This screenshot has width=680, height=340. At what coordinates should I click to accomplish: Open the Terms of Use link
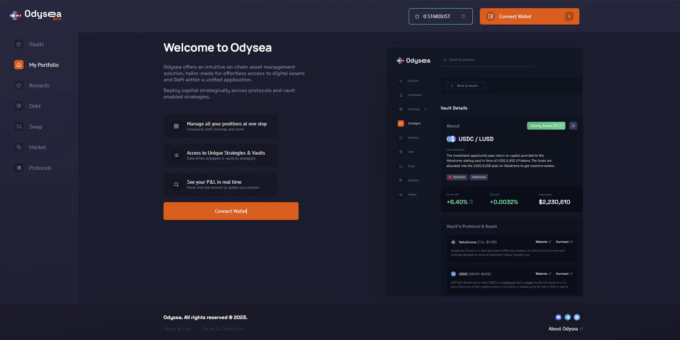[177, 329]
